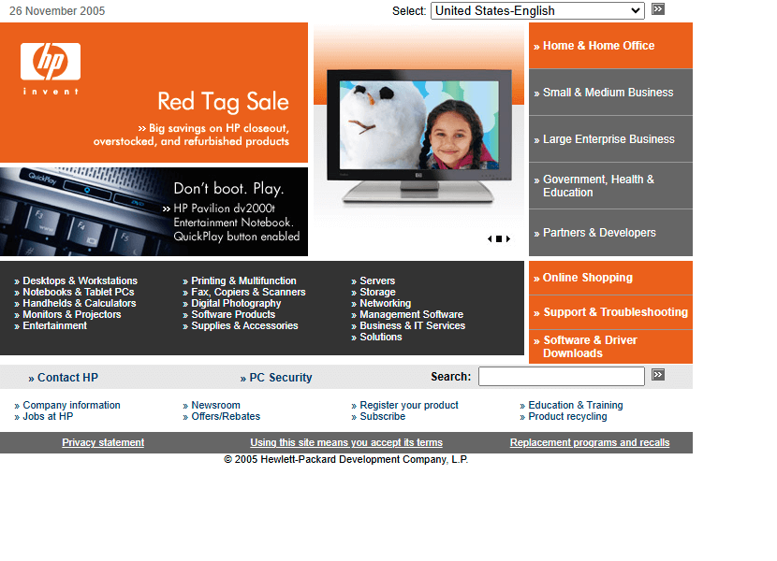Click the monitor with snowman image

click(x=418, y=137)
